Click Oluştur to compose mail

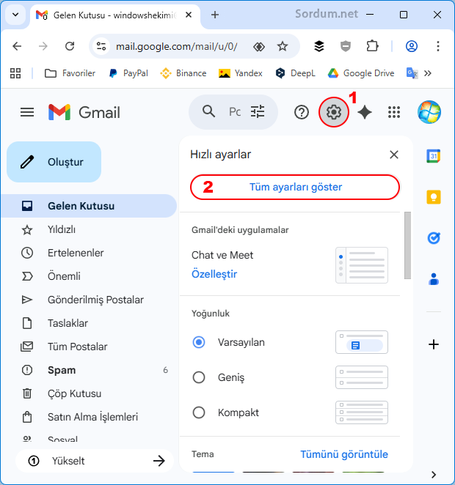click(x=54, y=162)
